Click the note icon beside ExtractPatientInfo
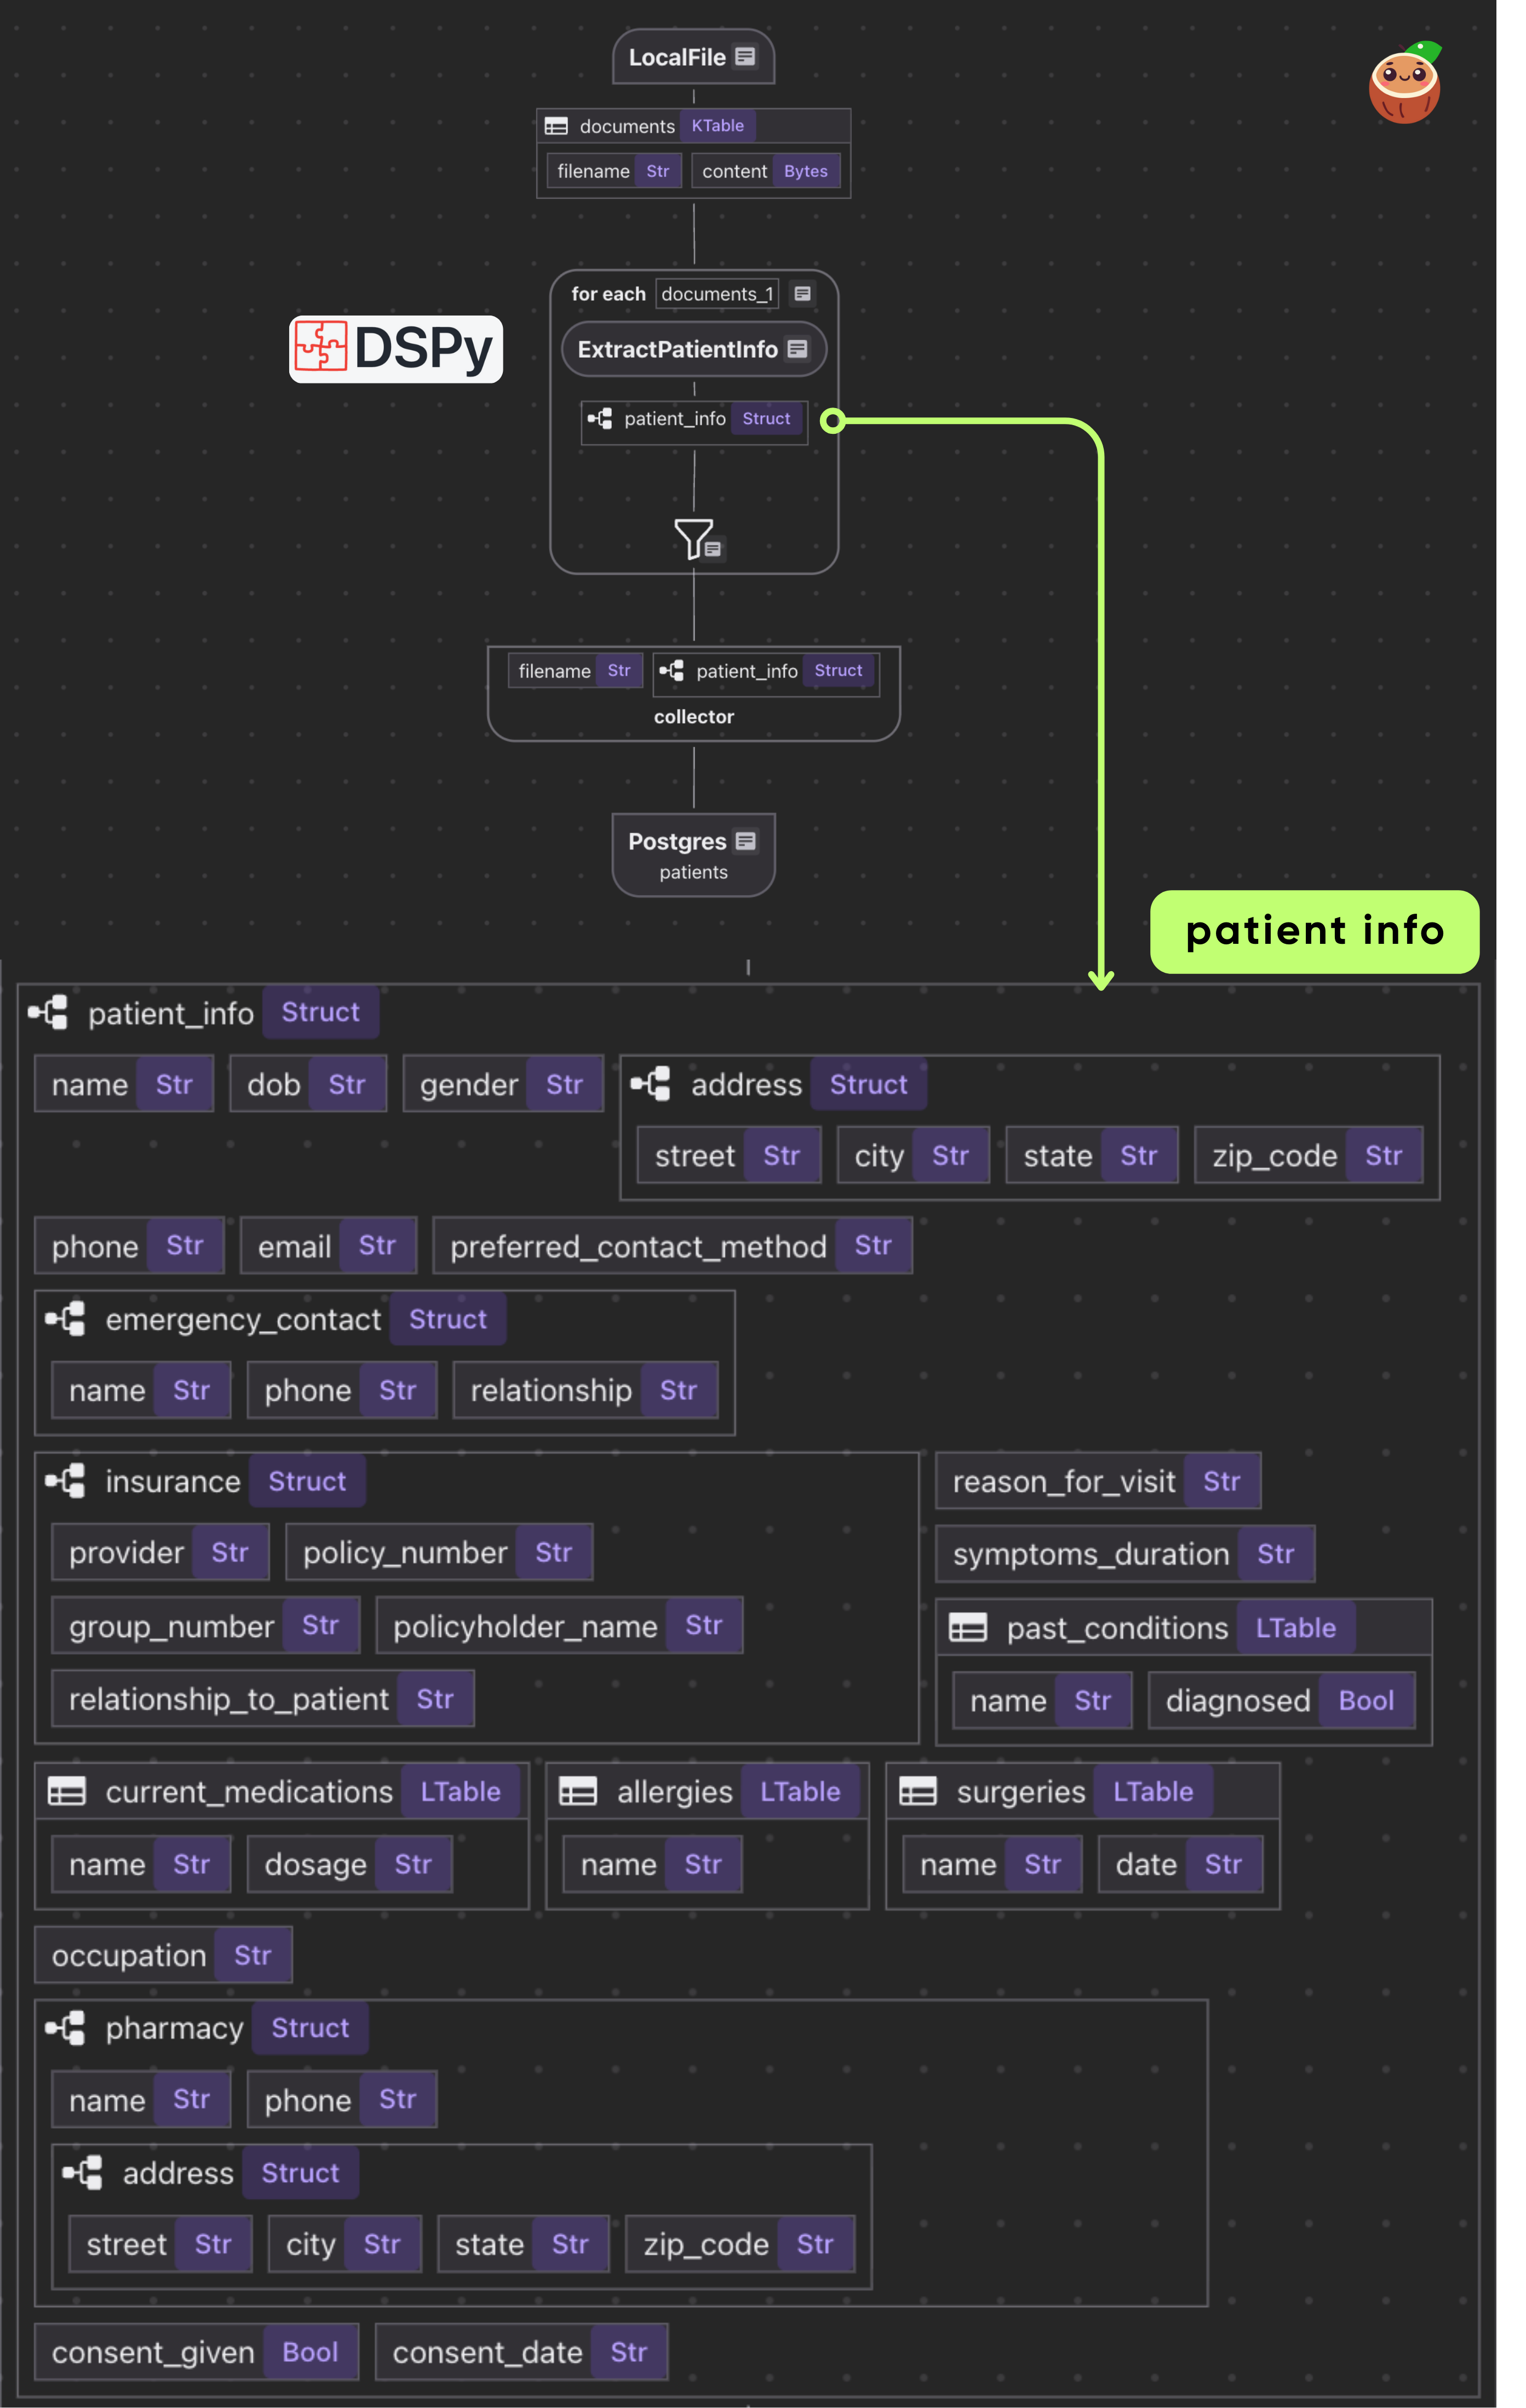1526x2408 pixels. 796,348
